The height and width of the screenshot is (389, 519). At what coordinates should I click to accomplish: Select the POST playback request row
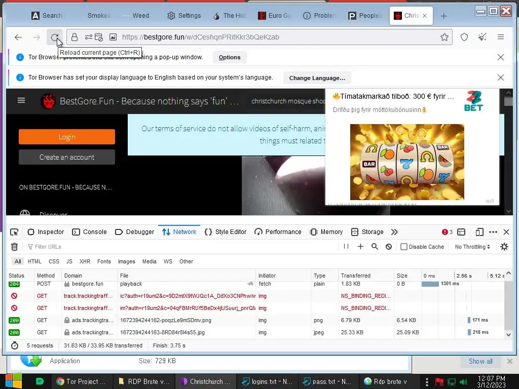pyautogui.click(x=255, y=284)
